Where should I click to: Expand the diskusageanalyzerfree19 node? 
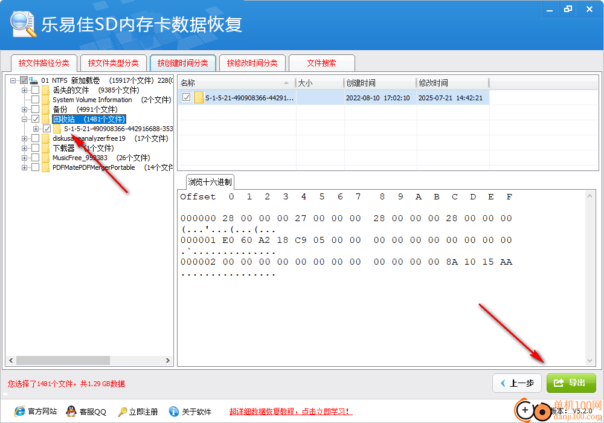coord(24,138)
